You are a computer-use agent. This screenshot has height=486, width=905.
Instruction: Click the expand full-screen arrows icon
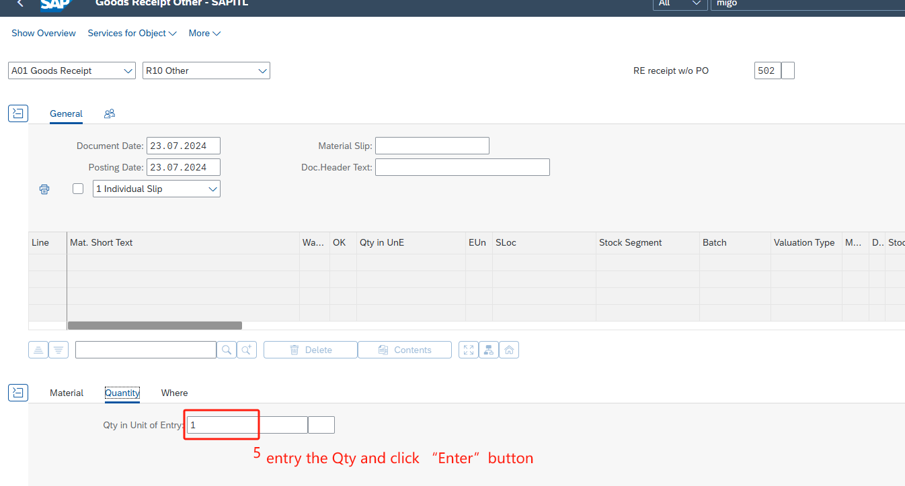tap(469, 350)
